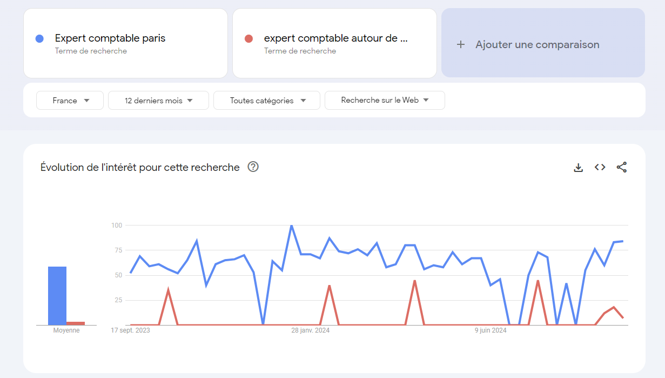The width and height of the screenshot is (665, 378).
Task: Share the interest over time chart
Action: pos(622,167)
